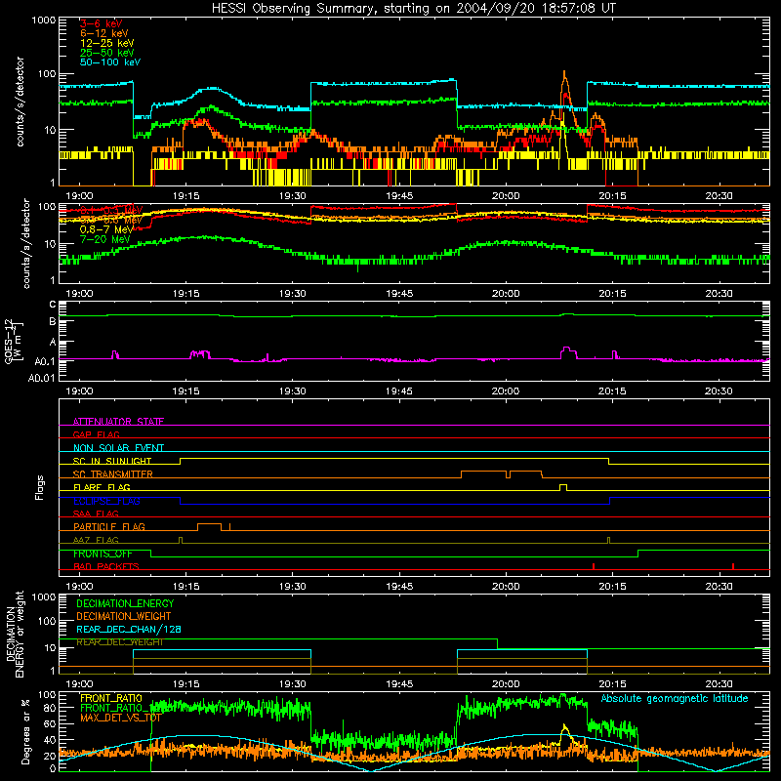Select the SC_IN_SUNLIGHT flag label
The width and height of the screenshot is (781, 781).
coord(112,461)
